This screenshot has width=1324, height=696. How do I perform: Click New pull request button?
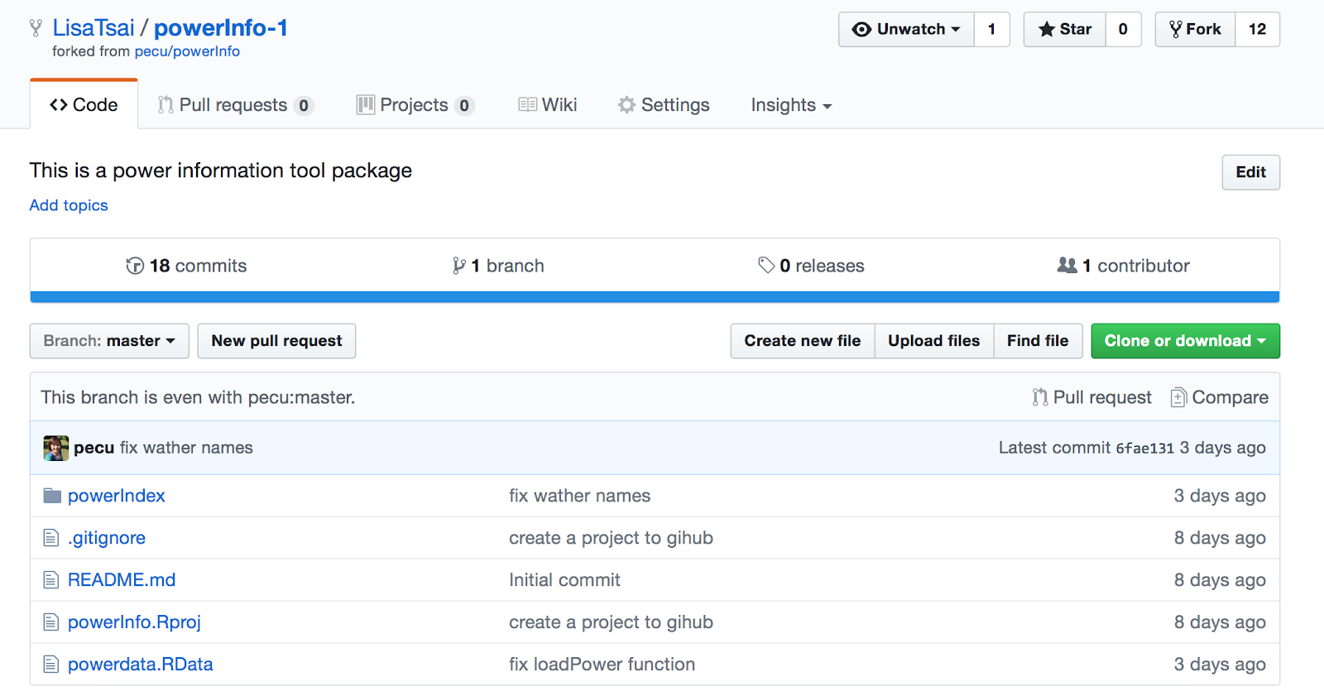pyautogui.click(x=276, y=341)
